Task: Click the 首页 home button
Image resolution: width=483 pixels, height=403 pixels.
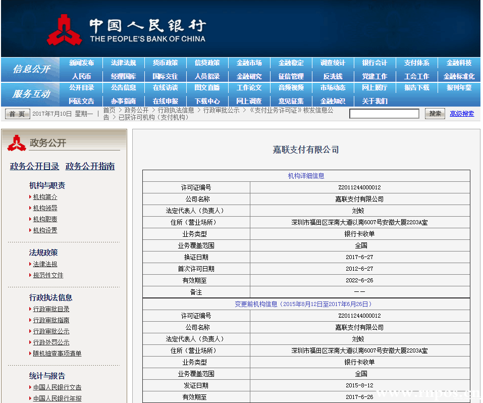Action: click(17, 114)
